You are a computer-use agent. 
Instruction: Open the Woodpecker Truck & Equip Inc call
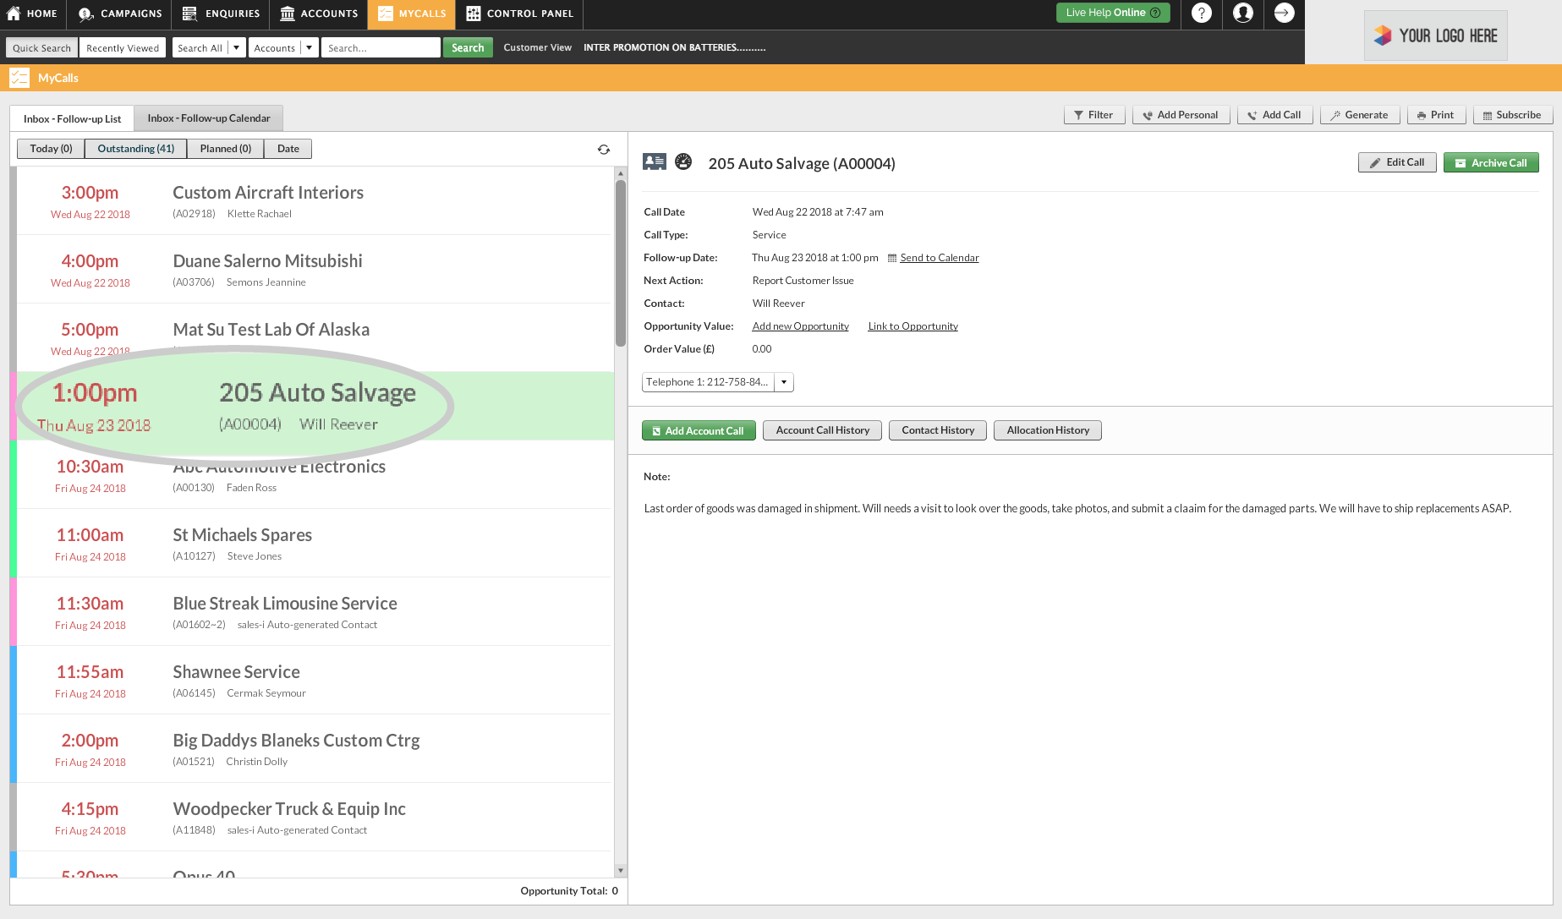coord(314,818)
